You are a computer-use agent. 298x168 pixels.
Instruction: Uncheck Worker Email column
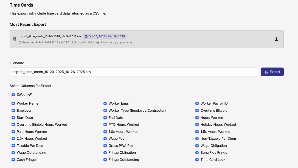click(105, 103)
